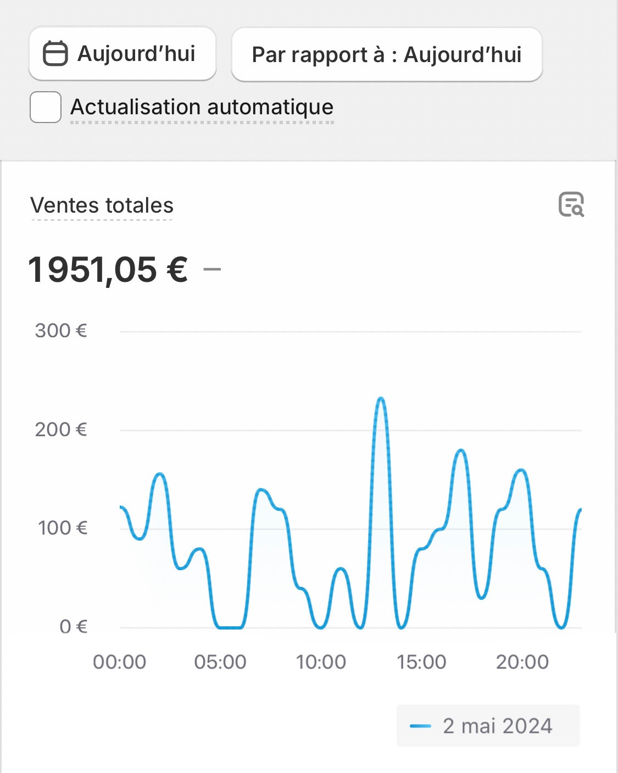Click the Ventes totales title link
This screenshot has height=773, width=618.
coord(102,205)
